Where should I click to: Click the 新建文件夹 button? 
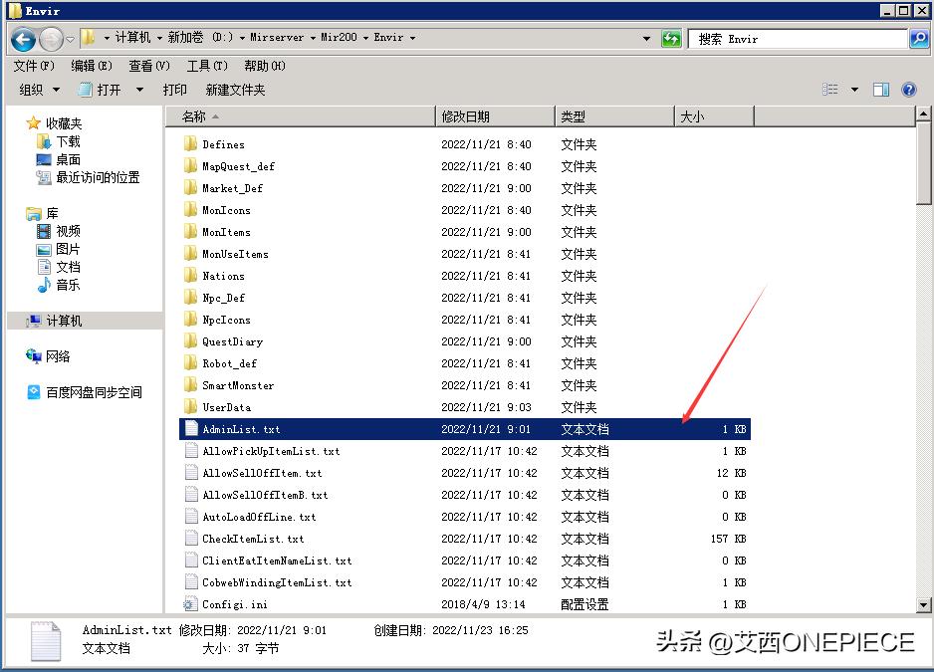(x=235, y=90)
